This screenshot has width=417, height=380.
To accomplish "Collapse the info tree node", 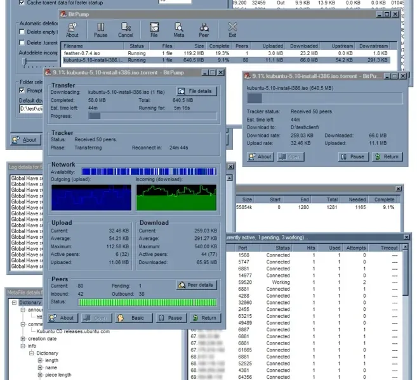I will (x=23, y=346).
